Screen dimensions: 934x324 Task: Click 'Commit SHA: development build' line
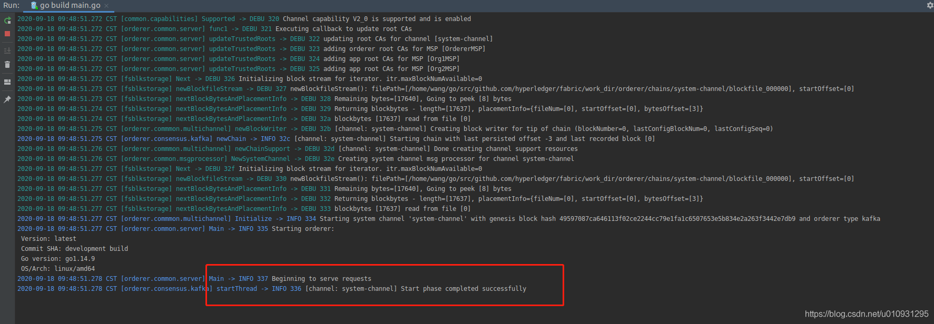[x=74, y=249]
